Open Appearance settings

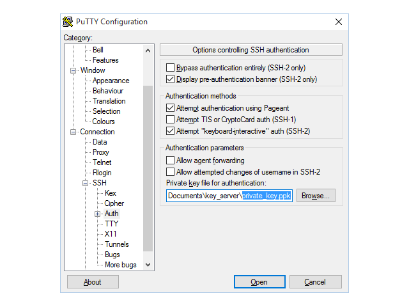coord(111,81)
